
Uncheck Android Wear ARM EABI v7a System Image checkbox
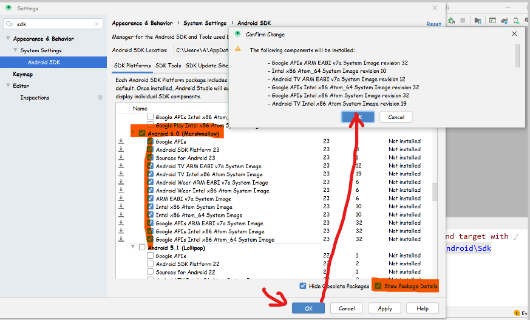coord(150,182)
